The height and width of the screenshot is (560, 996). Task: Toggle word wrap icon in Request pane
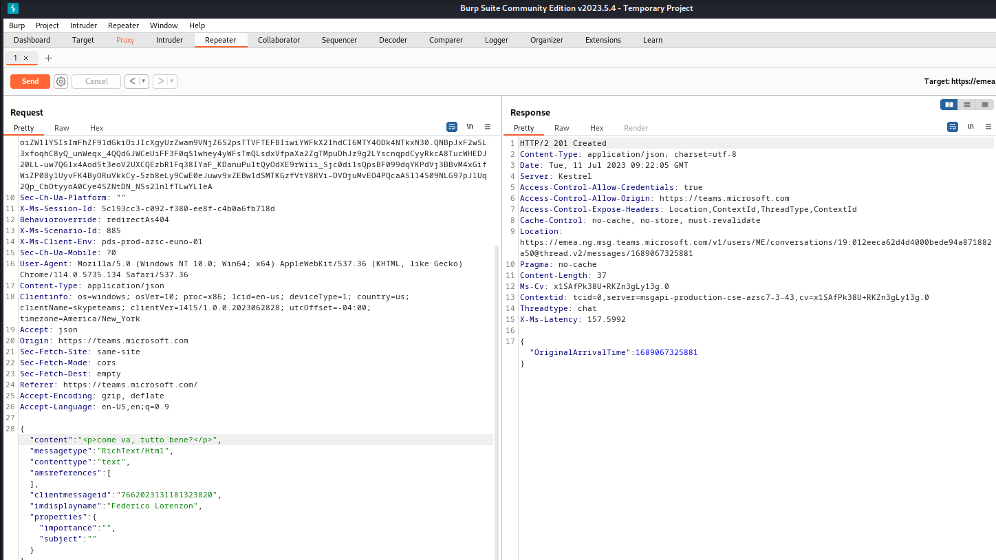coord(452,127)
